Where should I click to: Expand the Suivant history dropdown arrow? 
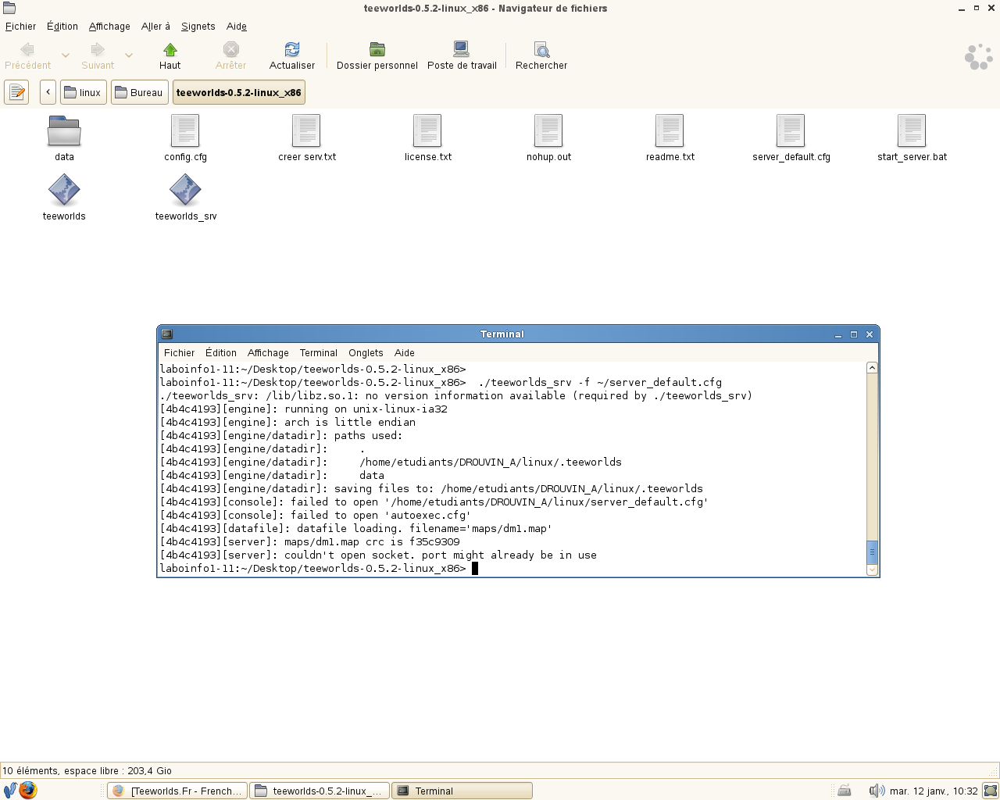click(130, 56)
